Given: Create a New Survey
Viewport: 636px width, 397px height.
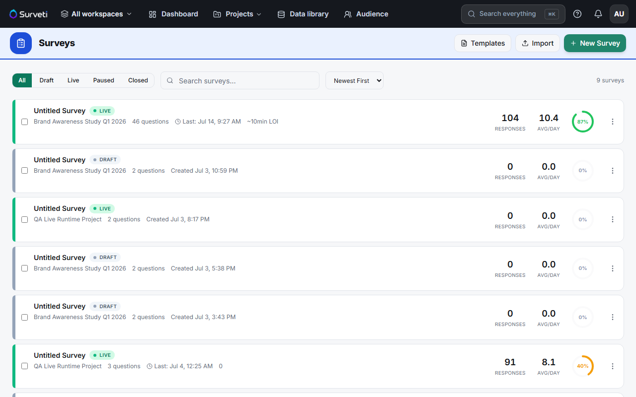Looking at the screenshot, I should 595,43.
